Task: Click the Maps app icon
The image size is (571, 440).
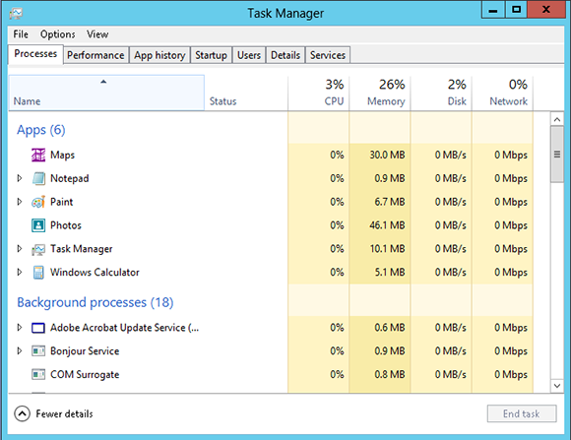Action: click(x=38, y=155)
